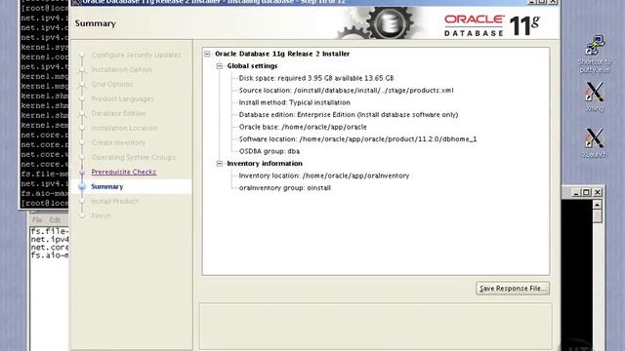
Task: Open the Shortcut to putty.exe desktop icon
Action: 595,54
